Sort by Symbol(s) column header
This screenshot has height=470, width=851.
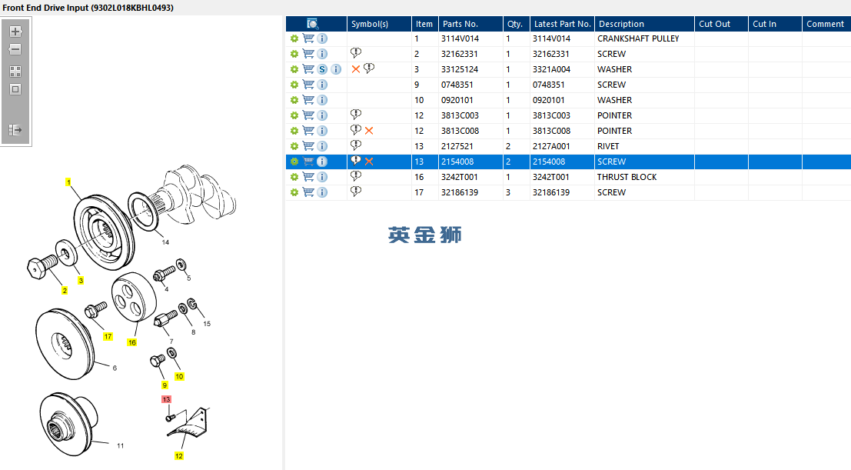pos(379,24)
